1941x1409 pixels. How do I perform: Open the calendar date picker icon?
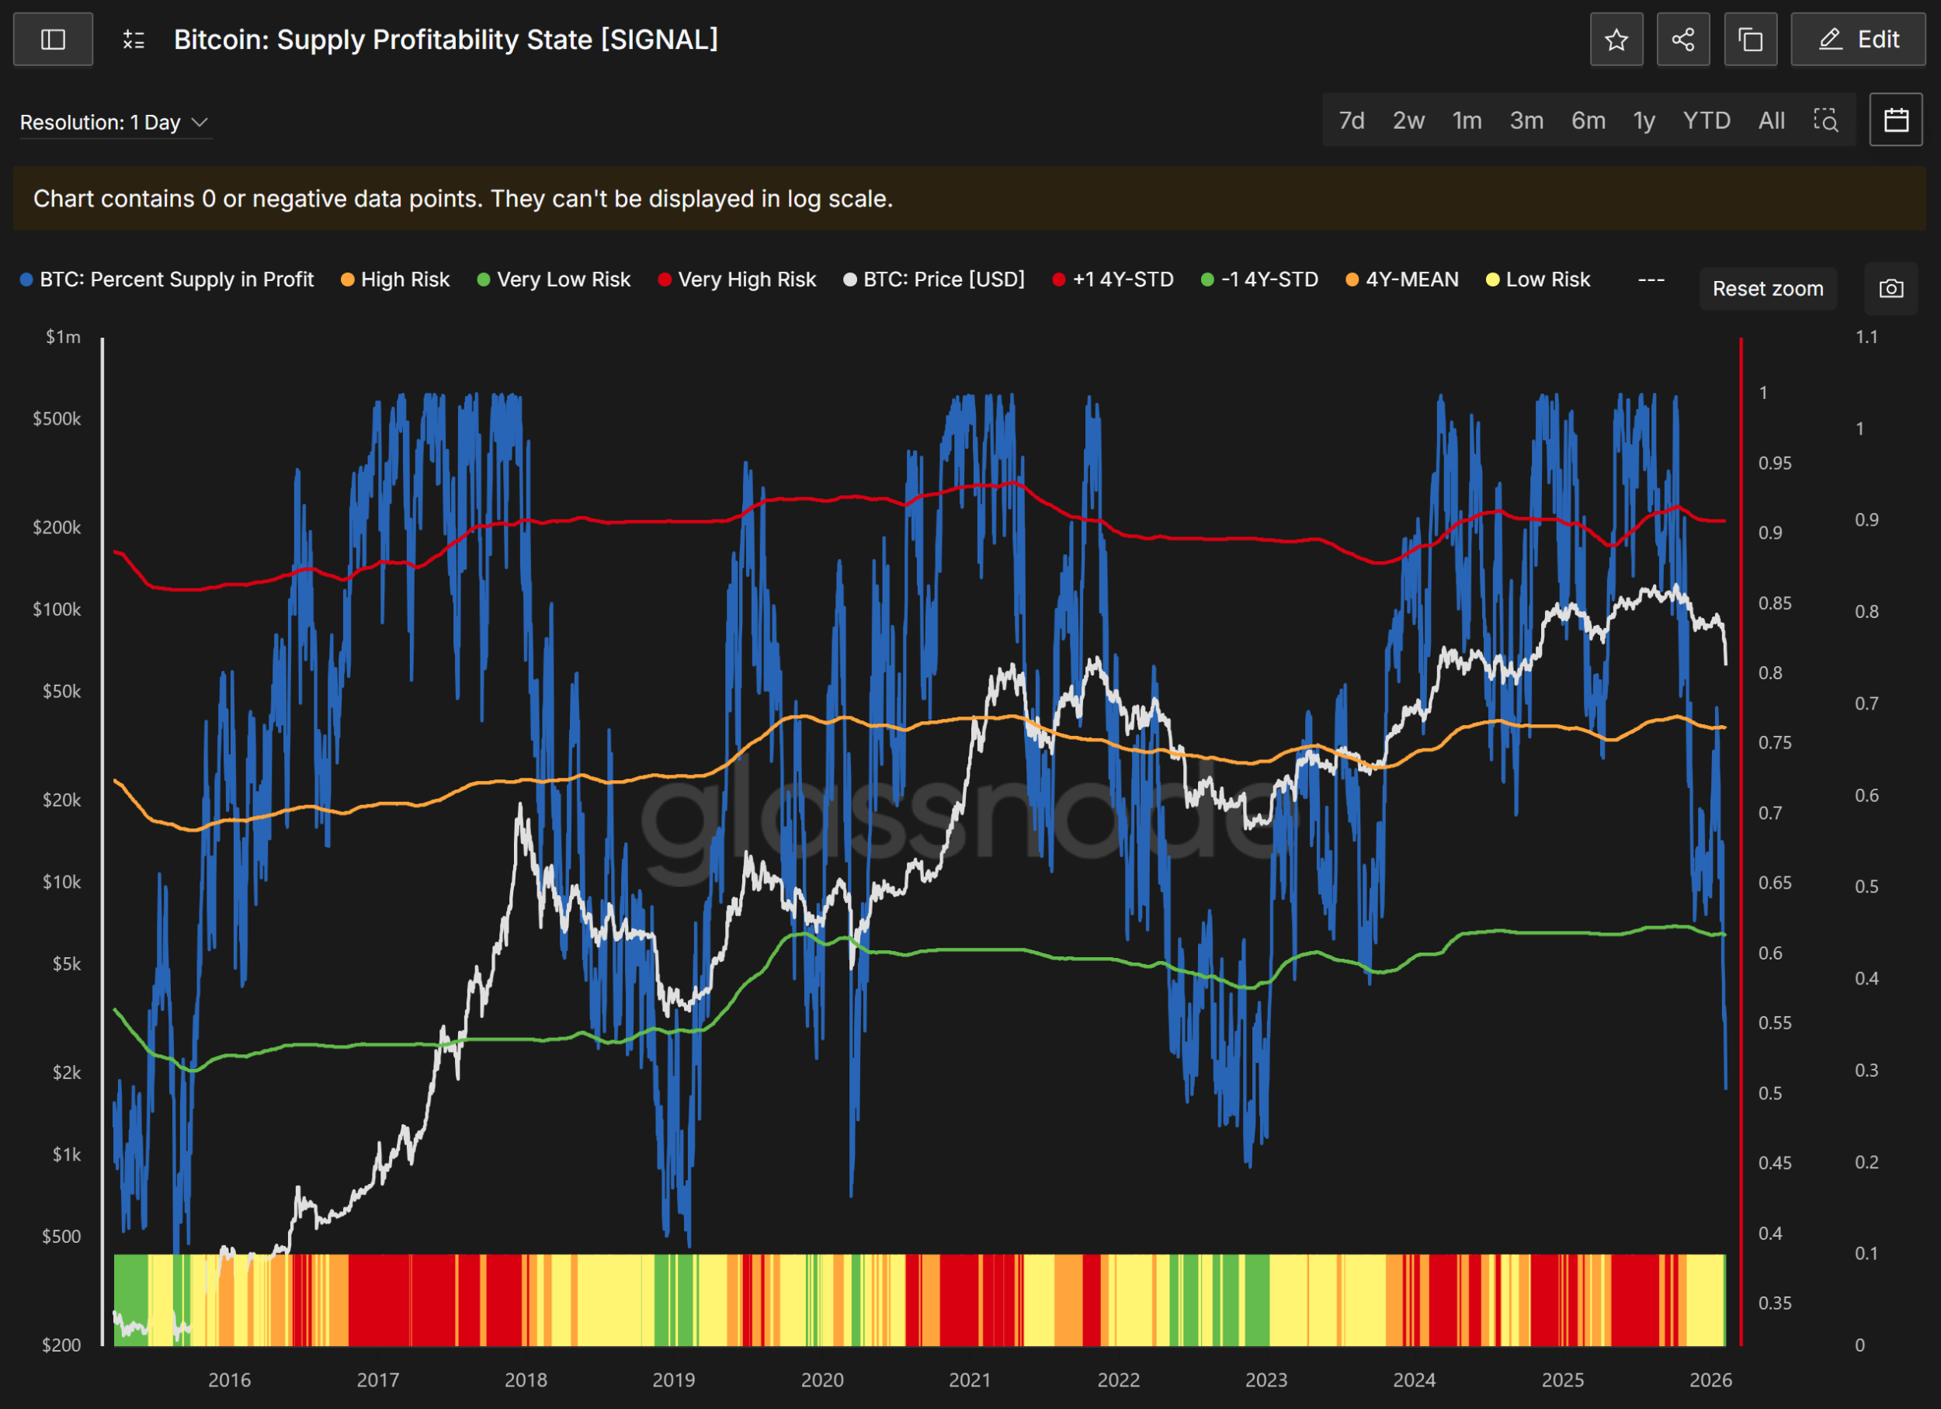pos(1896,120)
